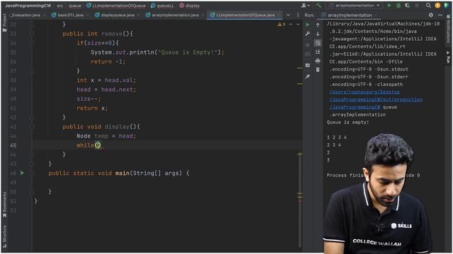Build the project with the hammer icon
The height and width of the screenshot is (254, 453).
tap(319, 6)
